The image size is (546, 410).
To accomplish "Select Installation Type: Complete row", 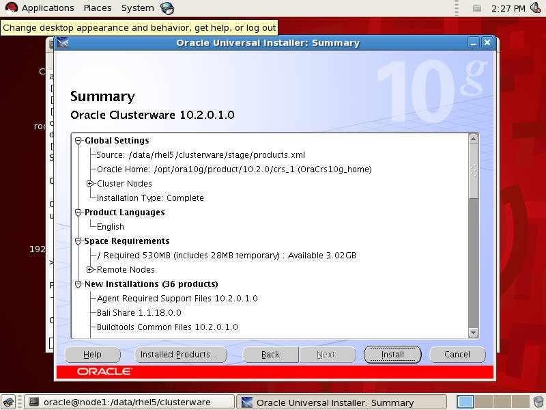I will pos(150,198).
